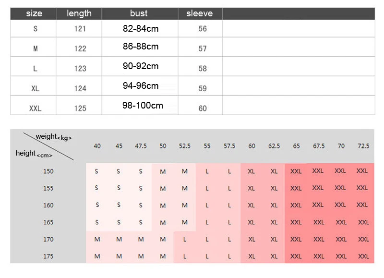Click the height <cm> axis label
The image size is (384, 278).
click(x=34, y=154)
